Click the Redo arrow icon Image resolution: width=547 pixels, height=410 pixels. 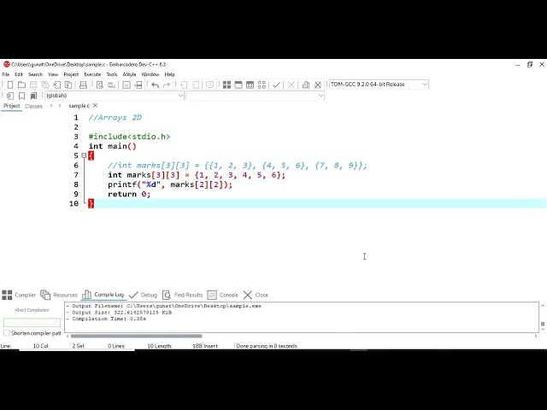click(x=167, y=85)
